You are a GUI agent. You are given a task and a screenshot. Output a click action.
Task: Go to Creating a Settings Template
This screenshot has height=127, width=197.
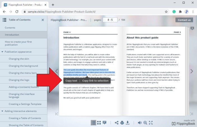tap(24, 104)
